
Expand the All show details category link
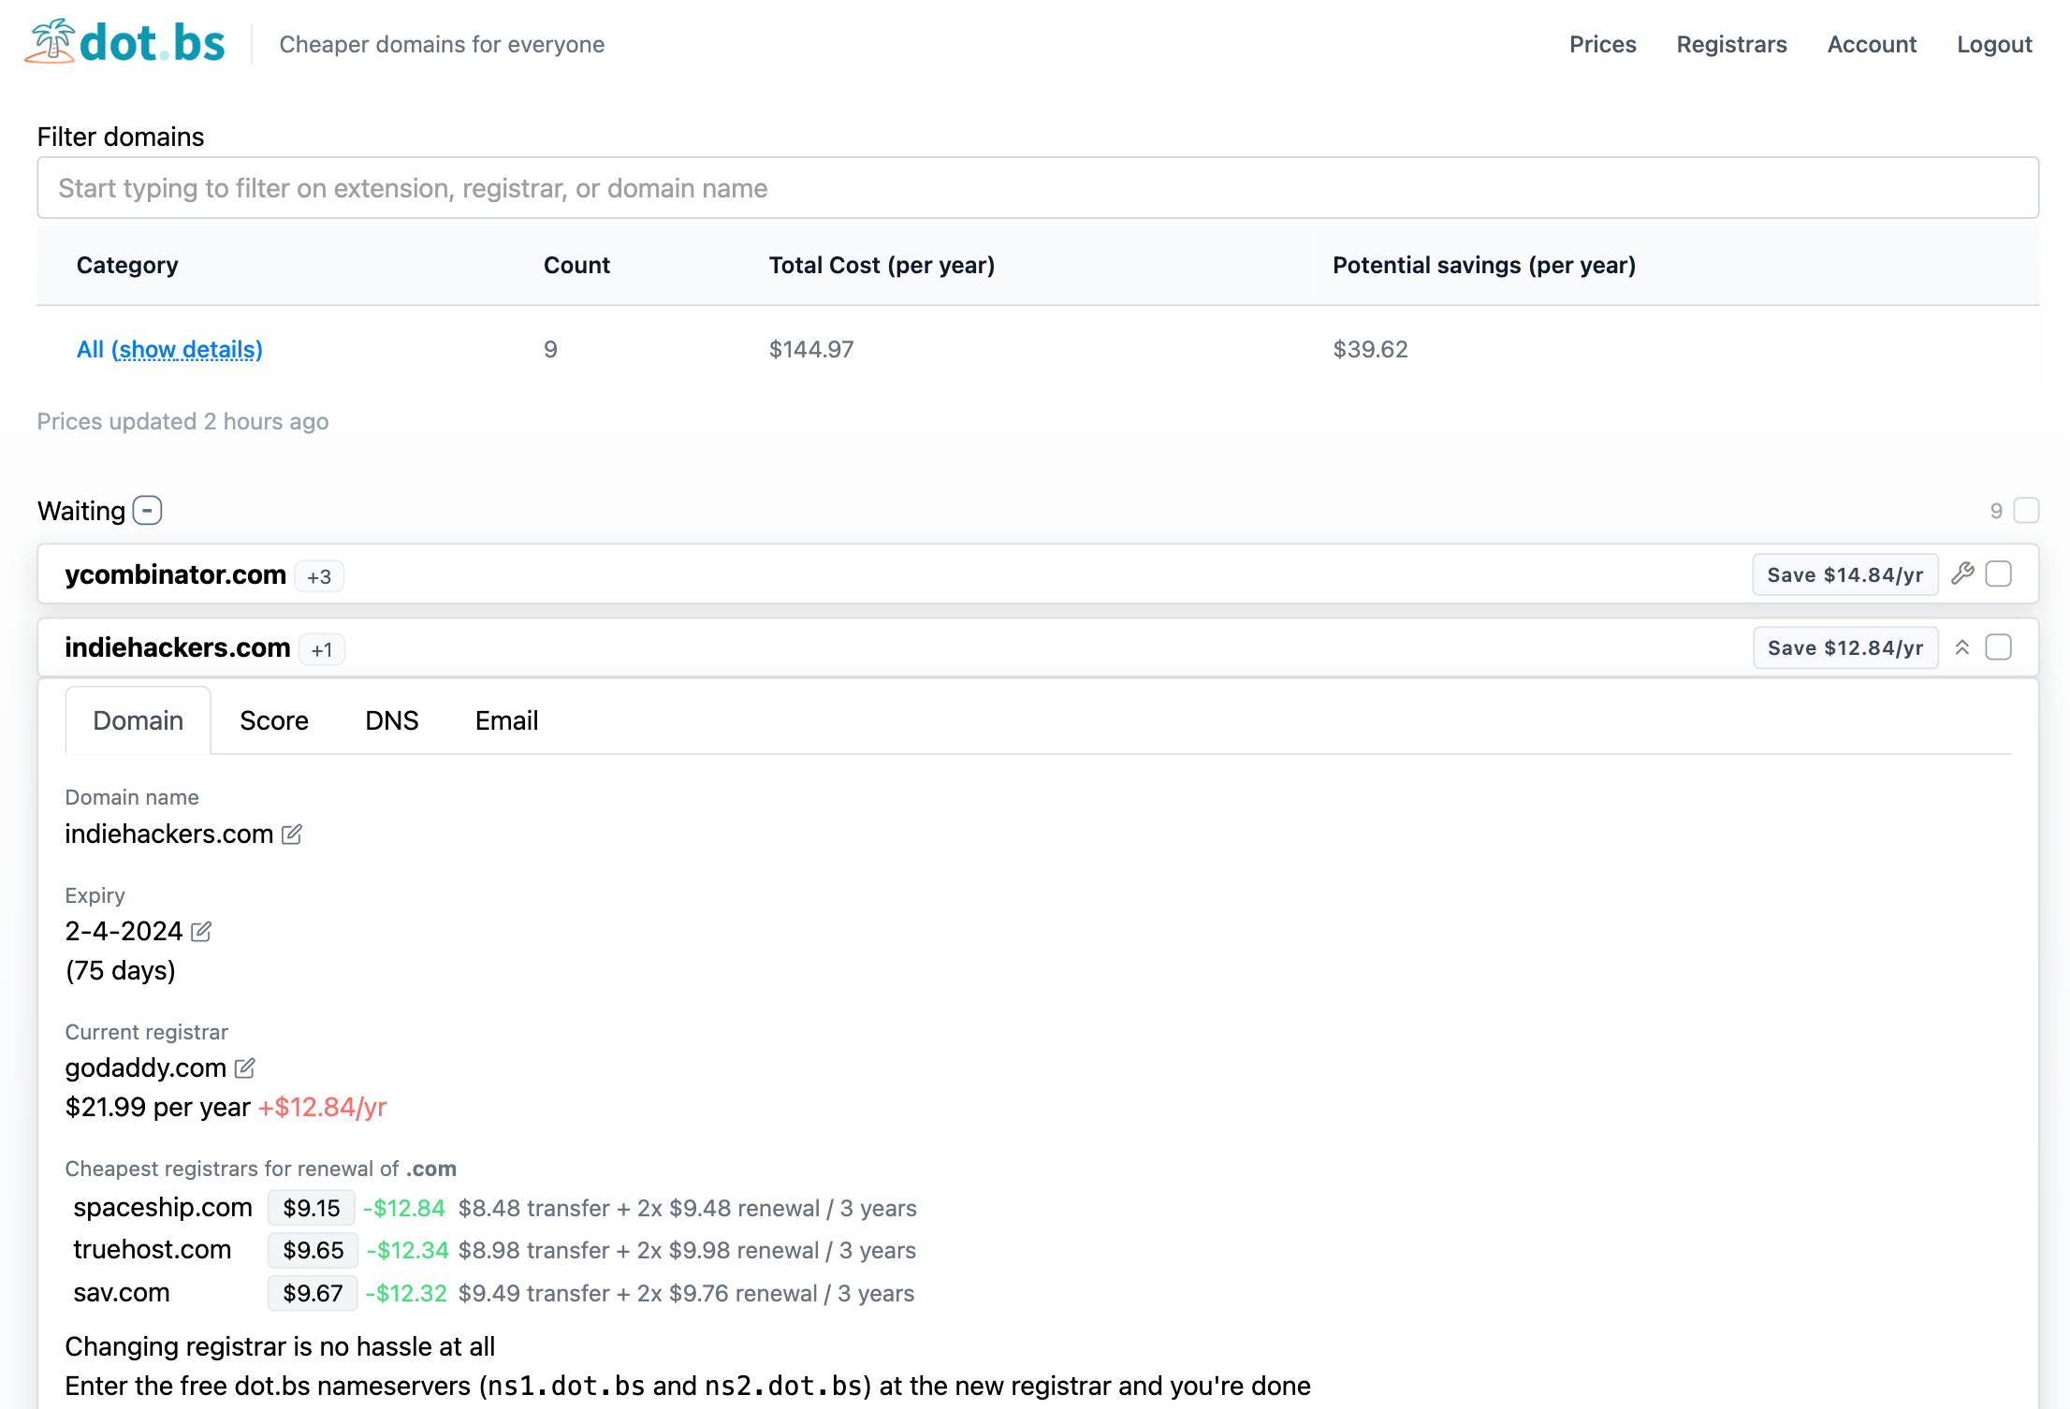click(x=170, y=347)
